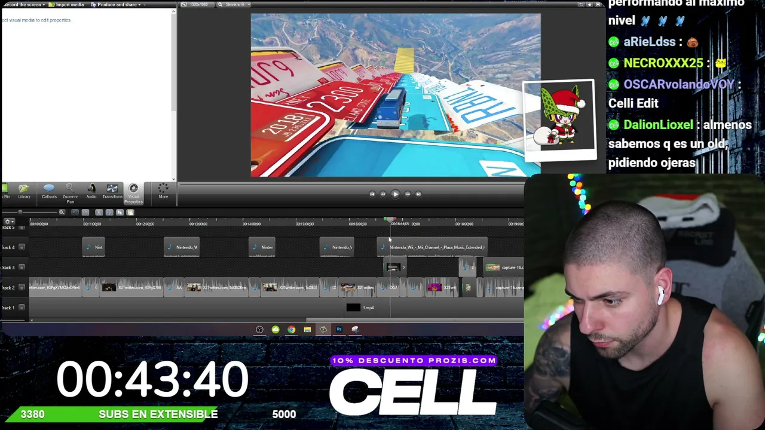Click the Paste timeline icon
This screenshot has height=430, width=765.
[x=130, y=212]
